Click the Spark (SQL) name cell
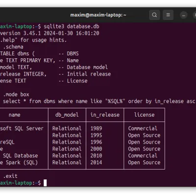 (x=22, y=163)
